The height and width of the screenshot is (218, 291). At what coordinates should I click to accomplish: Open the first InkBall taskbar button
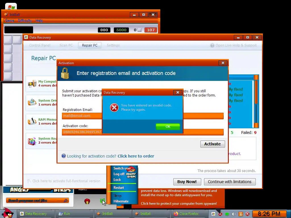tap(113, 214)
